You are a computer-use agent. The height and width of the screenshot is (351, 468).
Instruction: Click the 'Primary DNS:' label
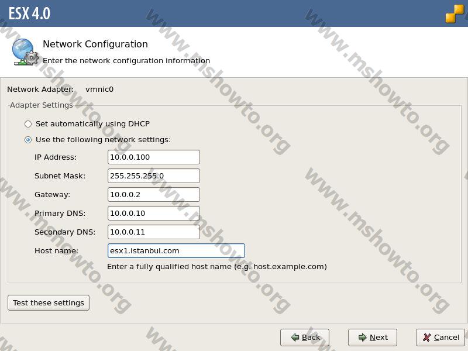click(60, 214)
